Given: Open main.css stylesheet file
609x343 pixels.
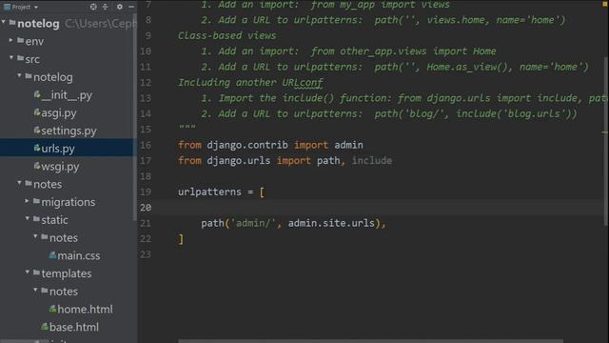Looking at the screenshot, I should click(x=78, y=255).
